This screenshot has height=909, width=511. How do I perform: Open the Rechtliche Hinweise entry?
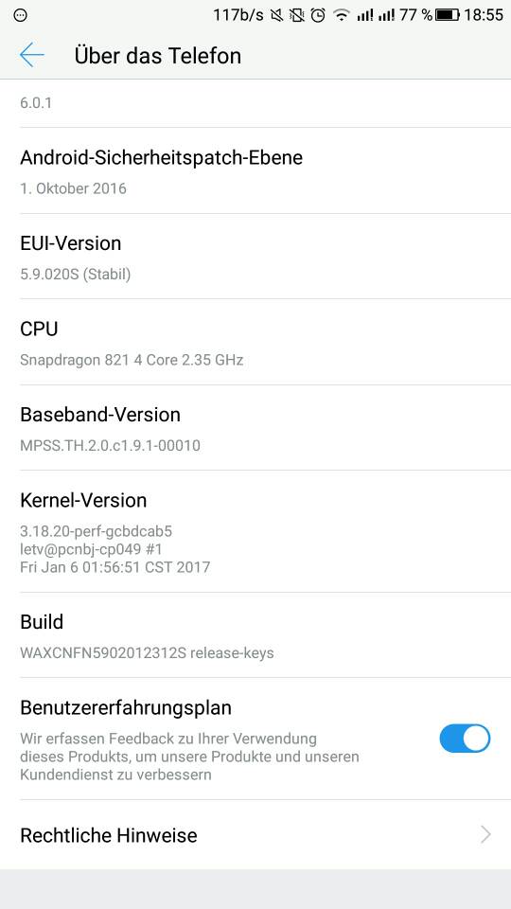point(255,835)
